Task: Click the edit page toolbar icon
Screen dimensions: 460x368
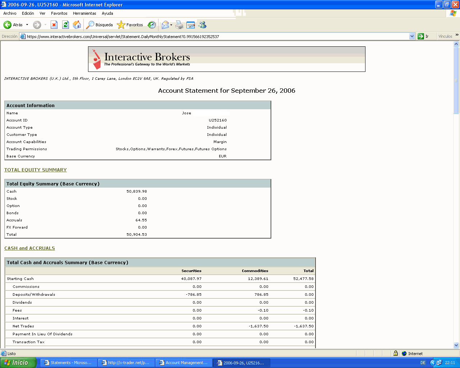Action: click(191, 25)
